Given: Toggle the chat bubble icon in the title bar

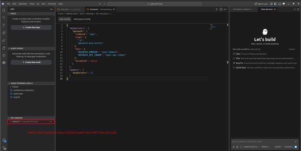Looking at the screenshot, I should (x=284, y=4).
